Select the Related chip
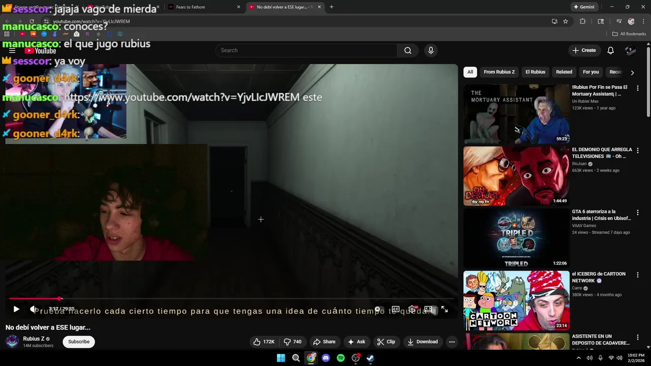651x366 pixels. [564, 72]
